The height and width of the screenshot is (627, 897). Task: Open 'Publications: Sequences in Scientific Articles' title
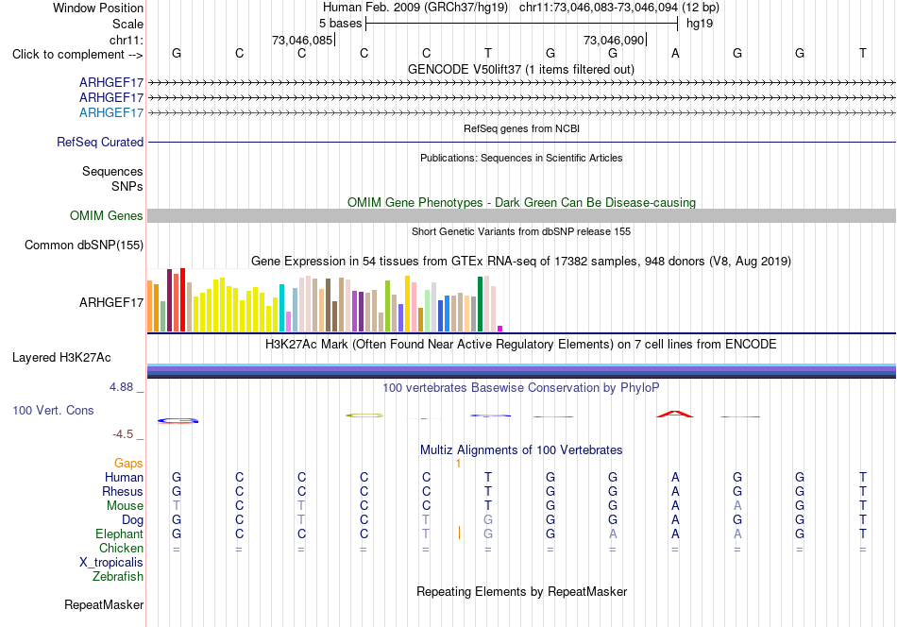click(521, 158)
